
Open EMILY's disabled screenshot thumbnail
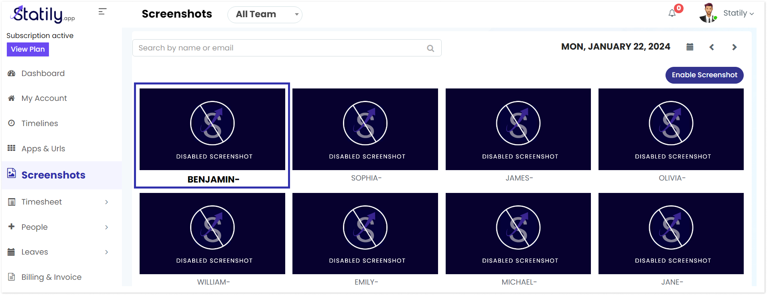tap(365, 234)
